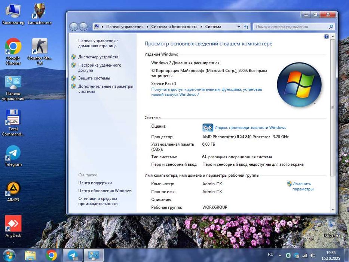Viewport: 349px width, 262px height.
Task: Click the scrollbar down arrow
Action: pyautogui.click(x=333, y=210)
